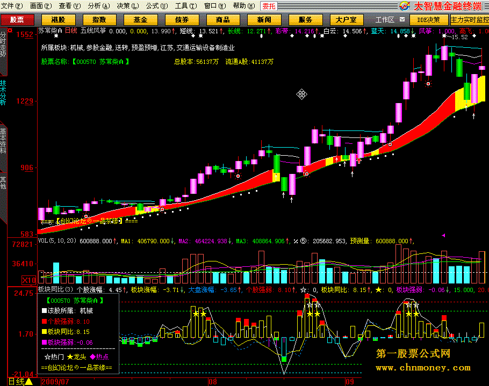Click the 24.75 indicator axis label
The width and height of the screenshot is (489, 386).
(24, 293)
